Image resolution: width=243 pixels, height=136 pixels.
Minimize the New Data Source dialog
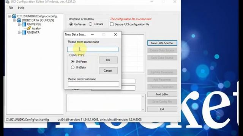coord(92,34)
